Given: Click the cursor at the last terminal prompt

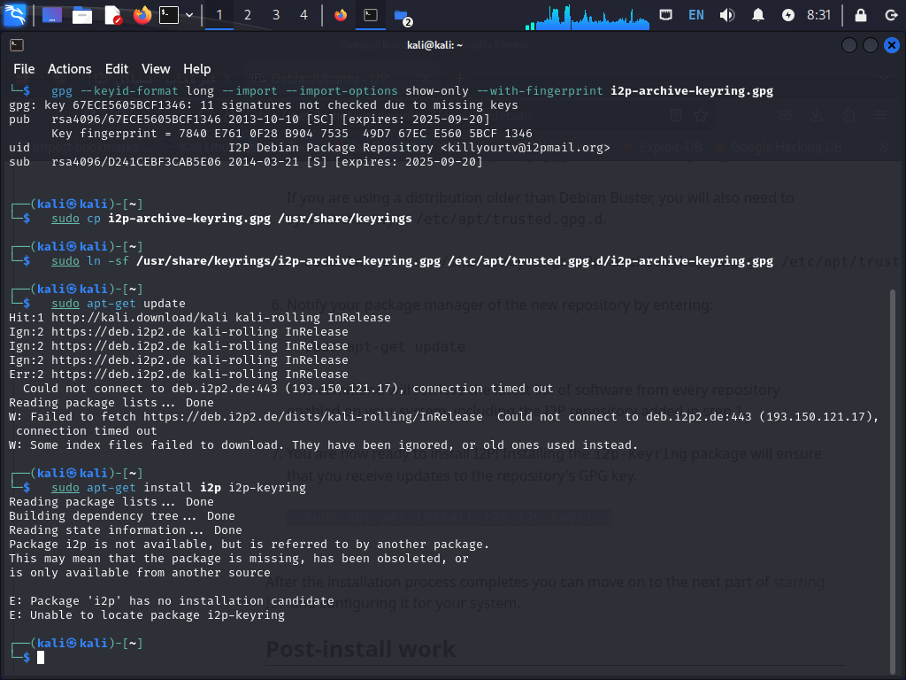Looking at the screenshot, I should pos(41,658).
